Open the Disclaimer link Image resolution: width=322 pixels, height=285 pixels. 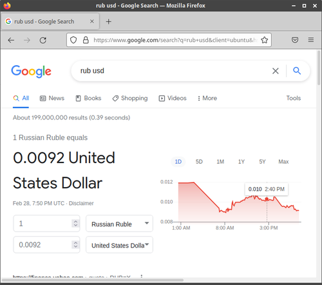point(81,203)
